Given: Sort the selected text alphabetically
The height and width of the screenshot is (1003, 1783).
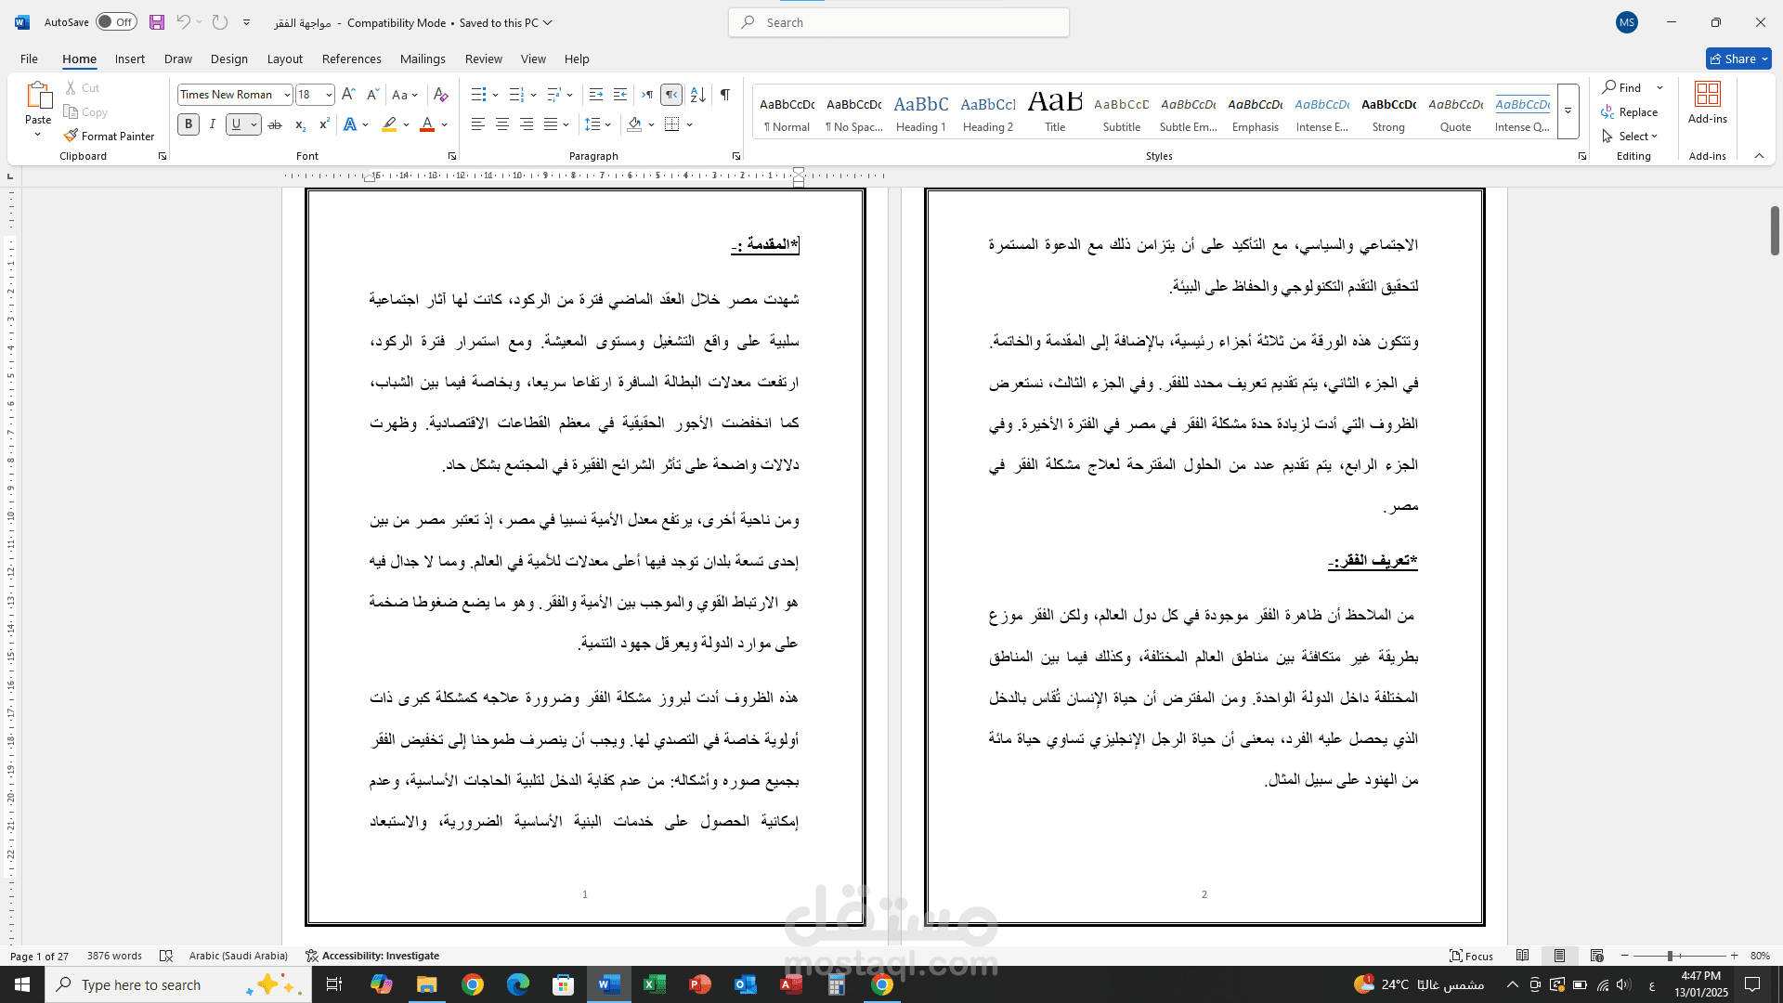Looking at the screenshot, I should coord(698,95).
